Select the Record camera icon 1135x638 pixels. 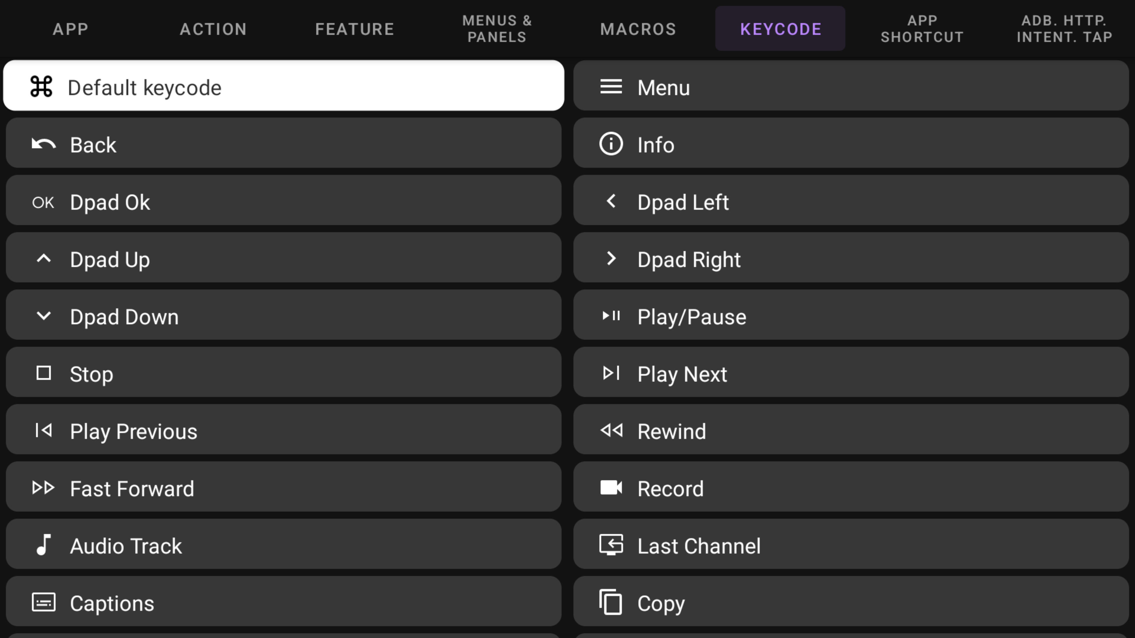click(611, 488)
